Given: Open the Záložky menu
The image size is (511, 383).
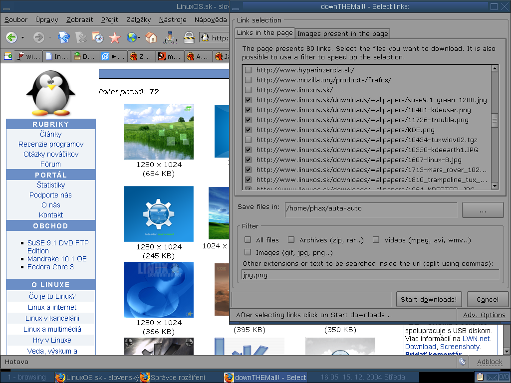Looking at the screenshot, I should [x=139, y=20].
